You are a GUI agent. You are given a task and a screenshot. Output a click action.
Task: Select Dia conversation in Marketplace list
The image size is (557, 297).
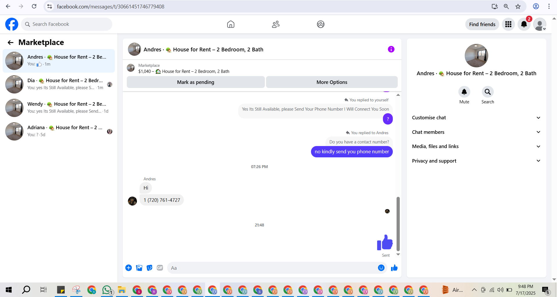point(59,84)
